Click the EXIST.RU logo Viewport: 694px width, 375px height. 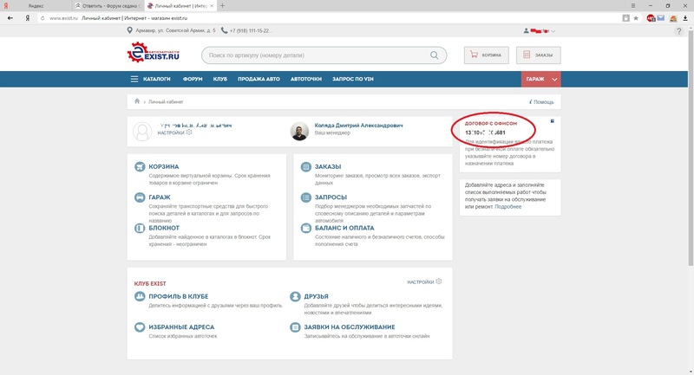pos(154,53)
